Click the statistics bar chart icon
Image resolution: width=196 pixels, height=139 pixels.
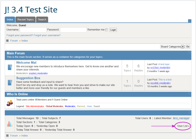(x=10, y=124)
